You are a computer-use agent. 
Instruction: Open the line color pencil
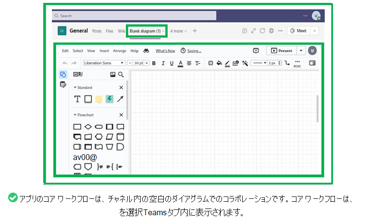(x=227, y=63)
